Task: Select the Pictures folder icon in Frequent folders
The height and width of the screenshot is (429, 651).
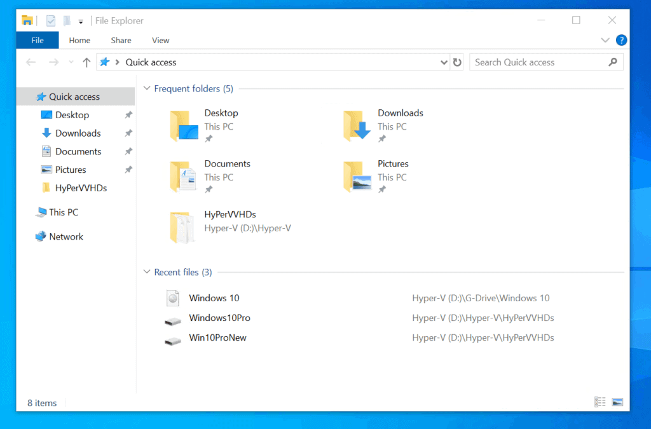Action: click(357, 176)
